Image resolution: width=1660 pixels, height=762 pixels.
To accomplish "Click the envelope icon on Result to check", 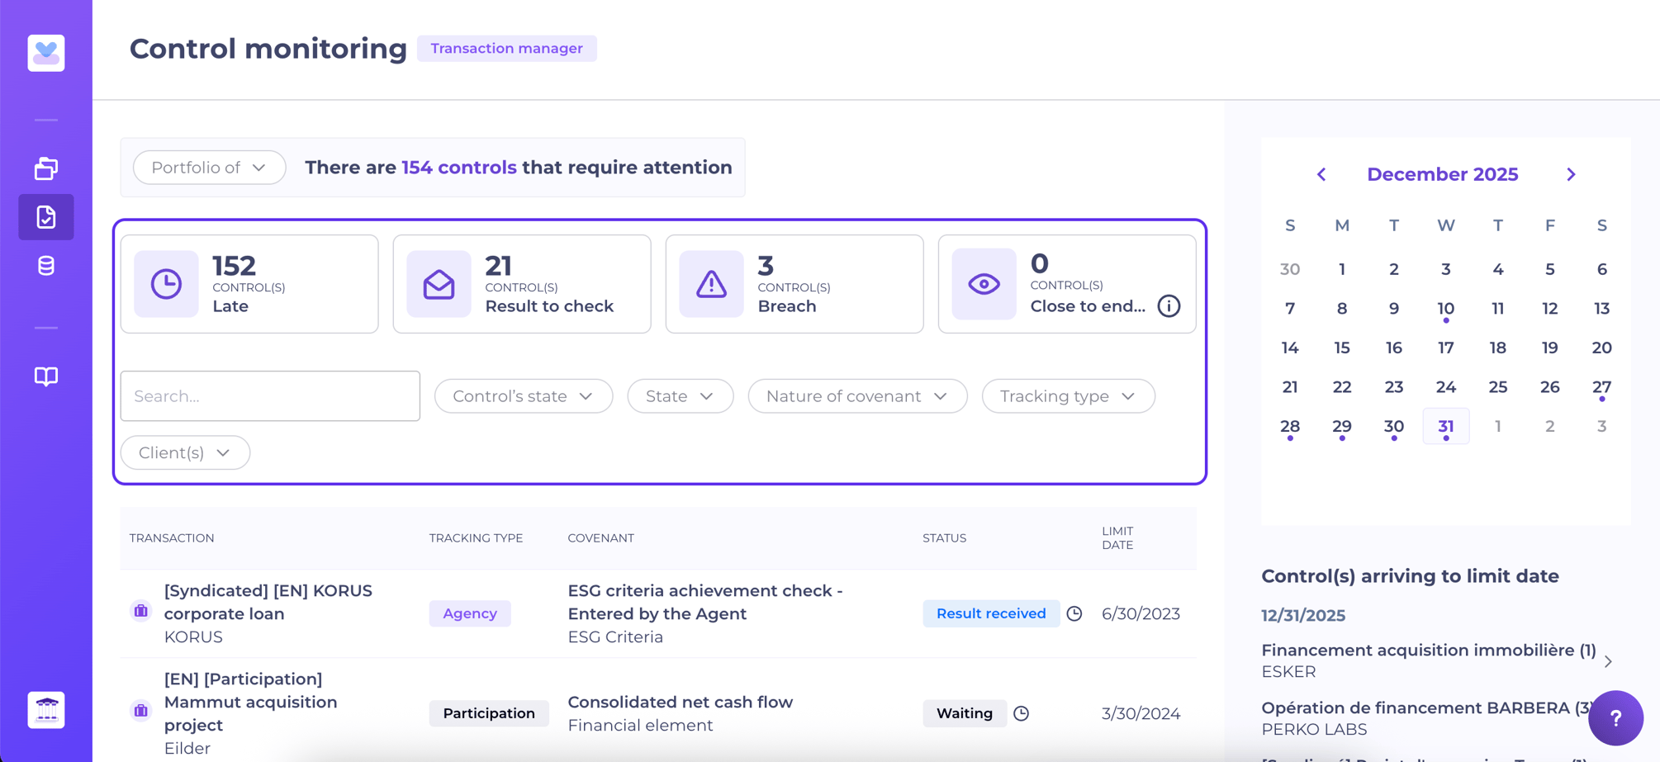I will click(x=439, y=284).
